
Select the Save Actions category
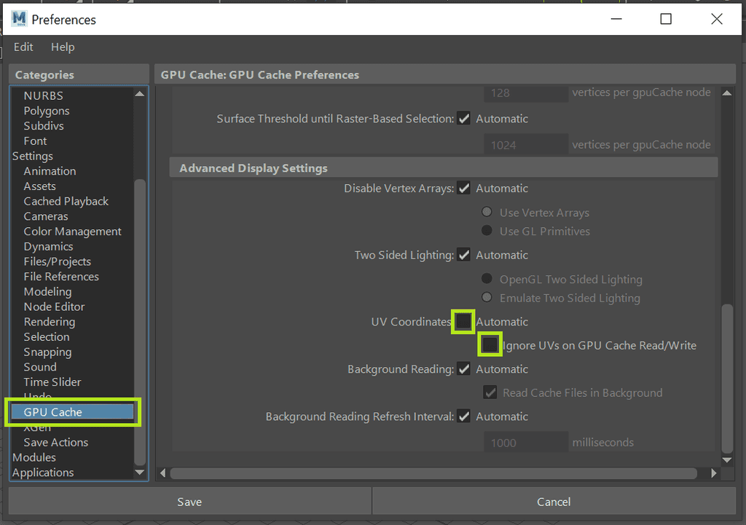(x=55, y=442)
